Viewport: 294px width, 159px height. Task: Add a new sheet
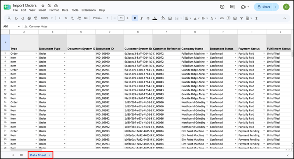pos(13,155)
